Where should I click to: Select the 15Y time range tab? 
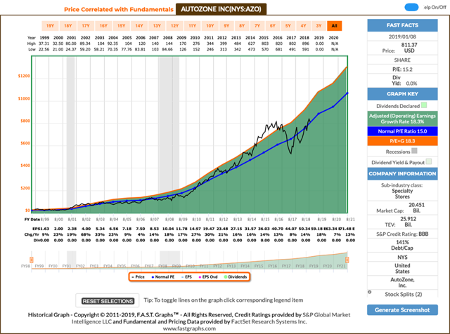pos(122,26)
